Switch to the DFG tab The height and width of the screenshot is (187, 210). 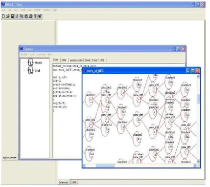tap(64, 60)
